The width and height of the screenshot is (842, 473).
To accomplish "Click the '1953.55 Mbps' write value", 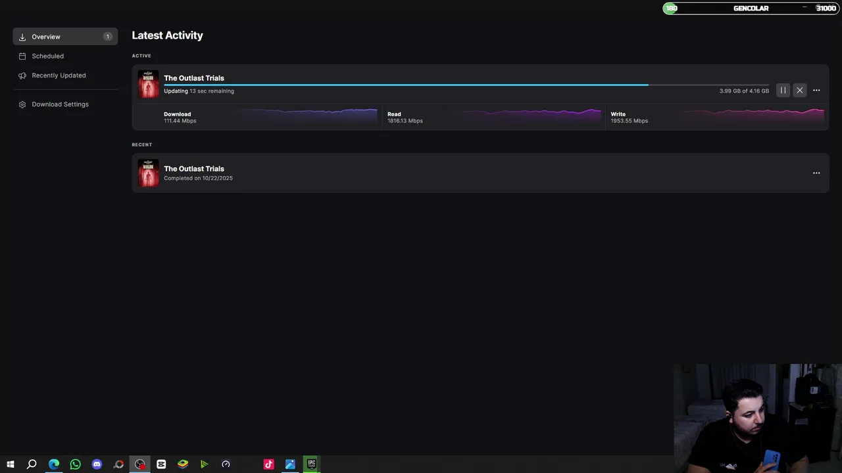I will click(x=629, y=121).
